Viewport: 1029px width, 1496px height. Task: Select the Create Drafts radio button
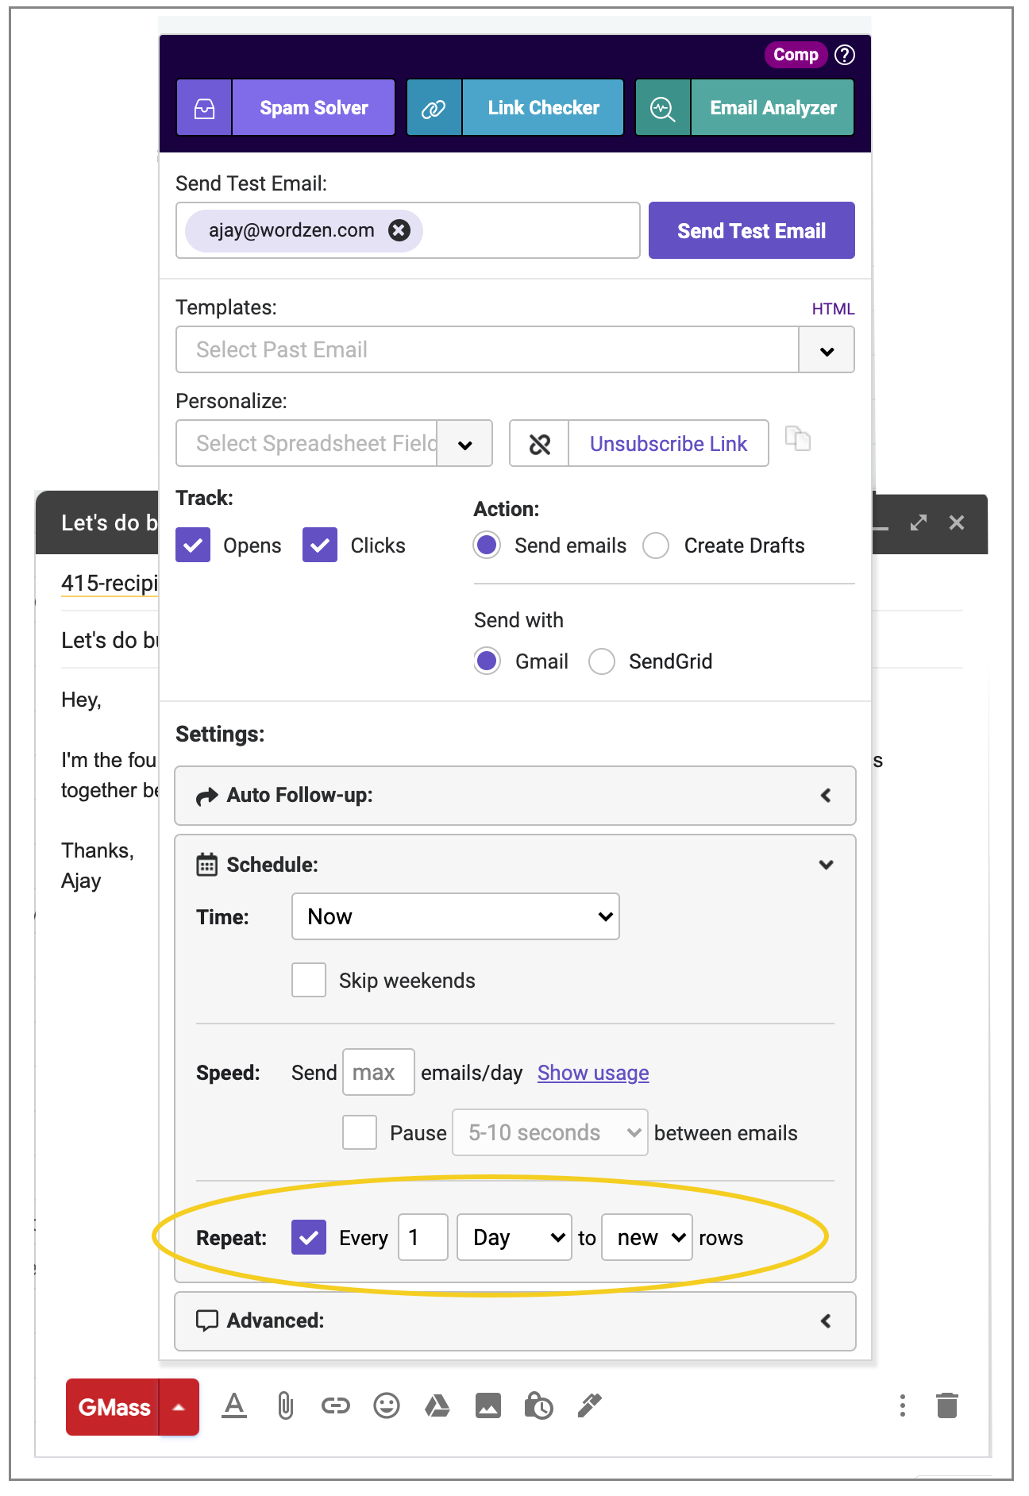click(x=656, y=546)
